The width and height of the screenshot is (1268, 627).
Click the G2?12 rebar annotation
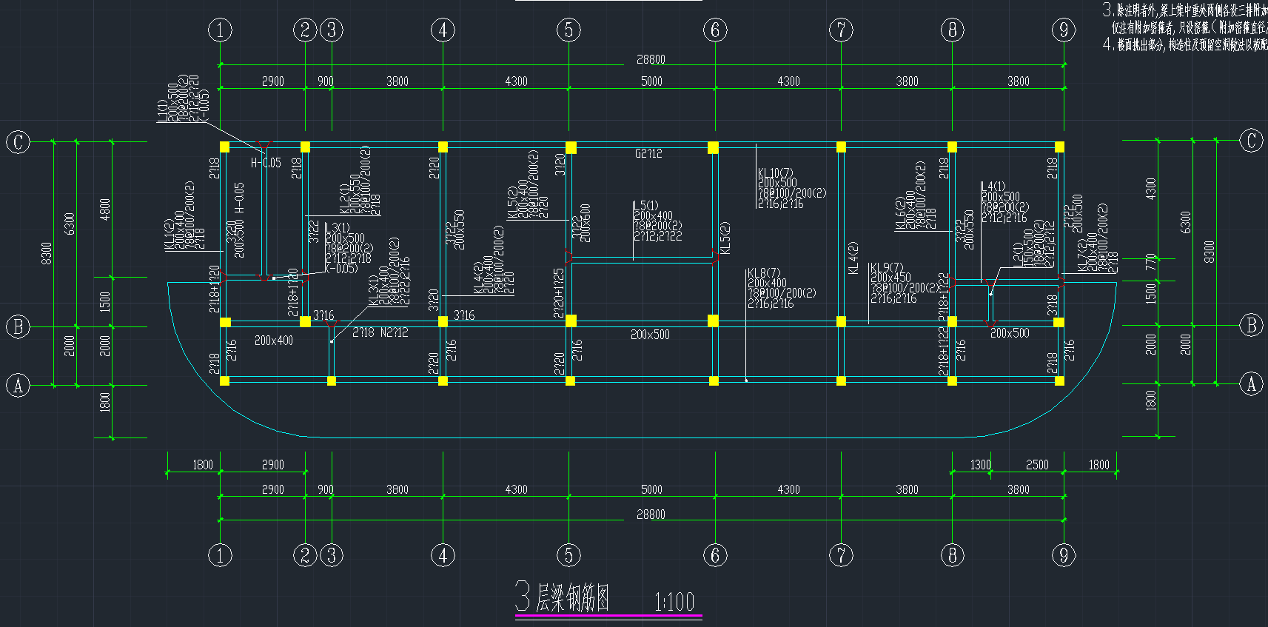pyautogui.click(x=648, y=154)
